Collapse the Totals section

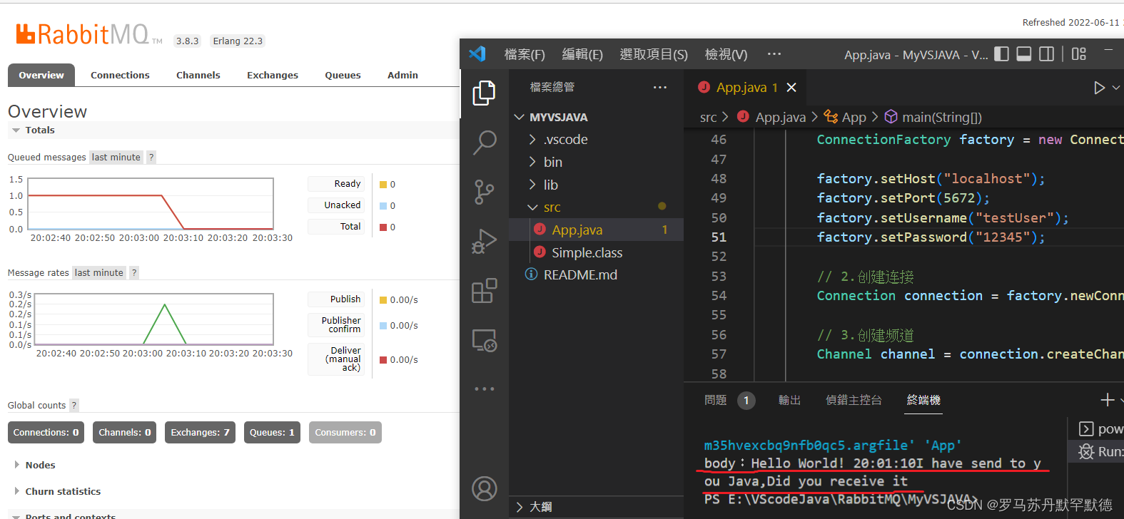click(x=33, y=130)
